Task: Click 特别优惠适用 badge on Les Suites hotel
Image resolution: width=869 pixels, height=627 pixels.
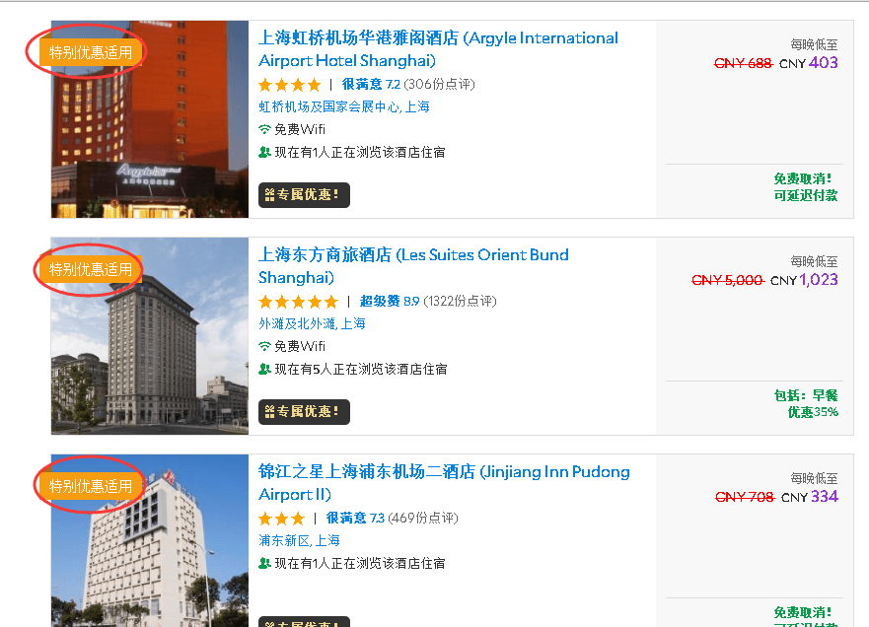Action: tap(91, 270)
